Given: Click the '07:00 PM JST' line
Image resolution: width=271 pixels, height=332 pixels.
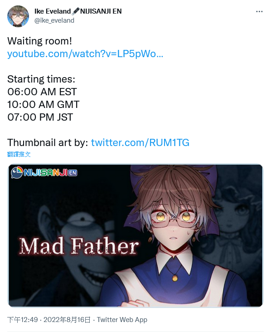Looking at the screenshot, I should pyautogui.click(x=40, y=117).
